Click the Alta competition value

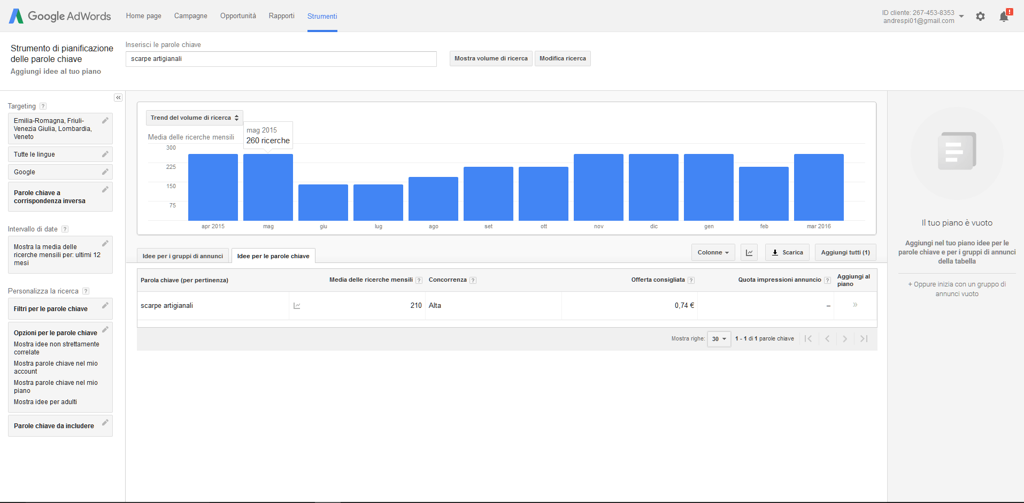(x=435, y=306)
